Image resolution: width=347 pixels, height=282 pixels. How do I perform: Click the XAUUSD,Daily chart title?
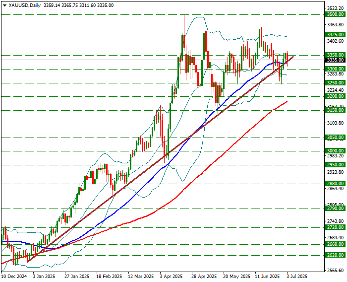(25, 5)
